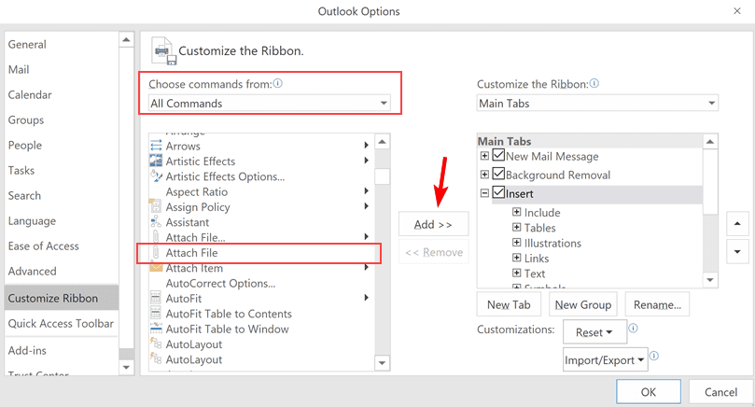Uncheck the Insert tab checkbox

[499, 192]
